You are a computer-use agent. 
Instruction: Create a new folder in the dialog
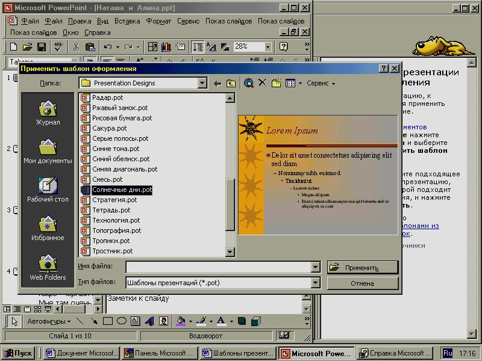click(277, 83)
